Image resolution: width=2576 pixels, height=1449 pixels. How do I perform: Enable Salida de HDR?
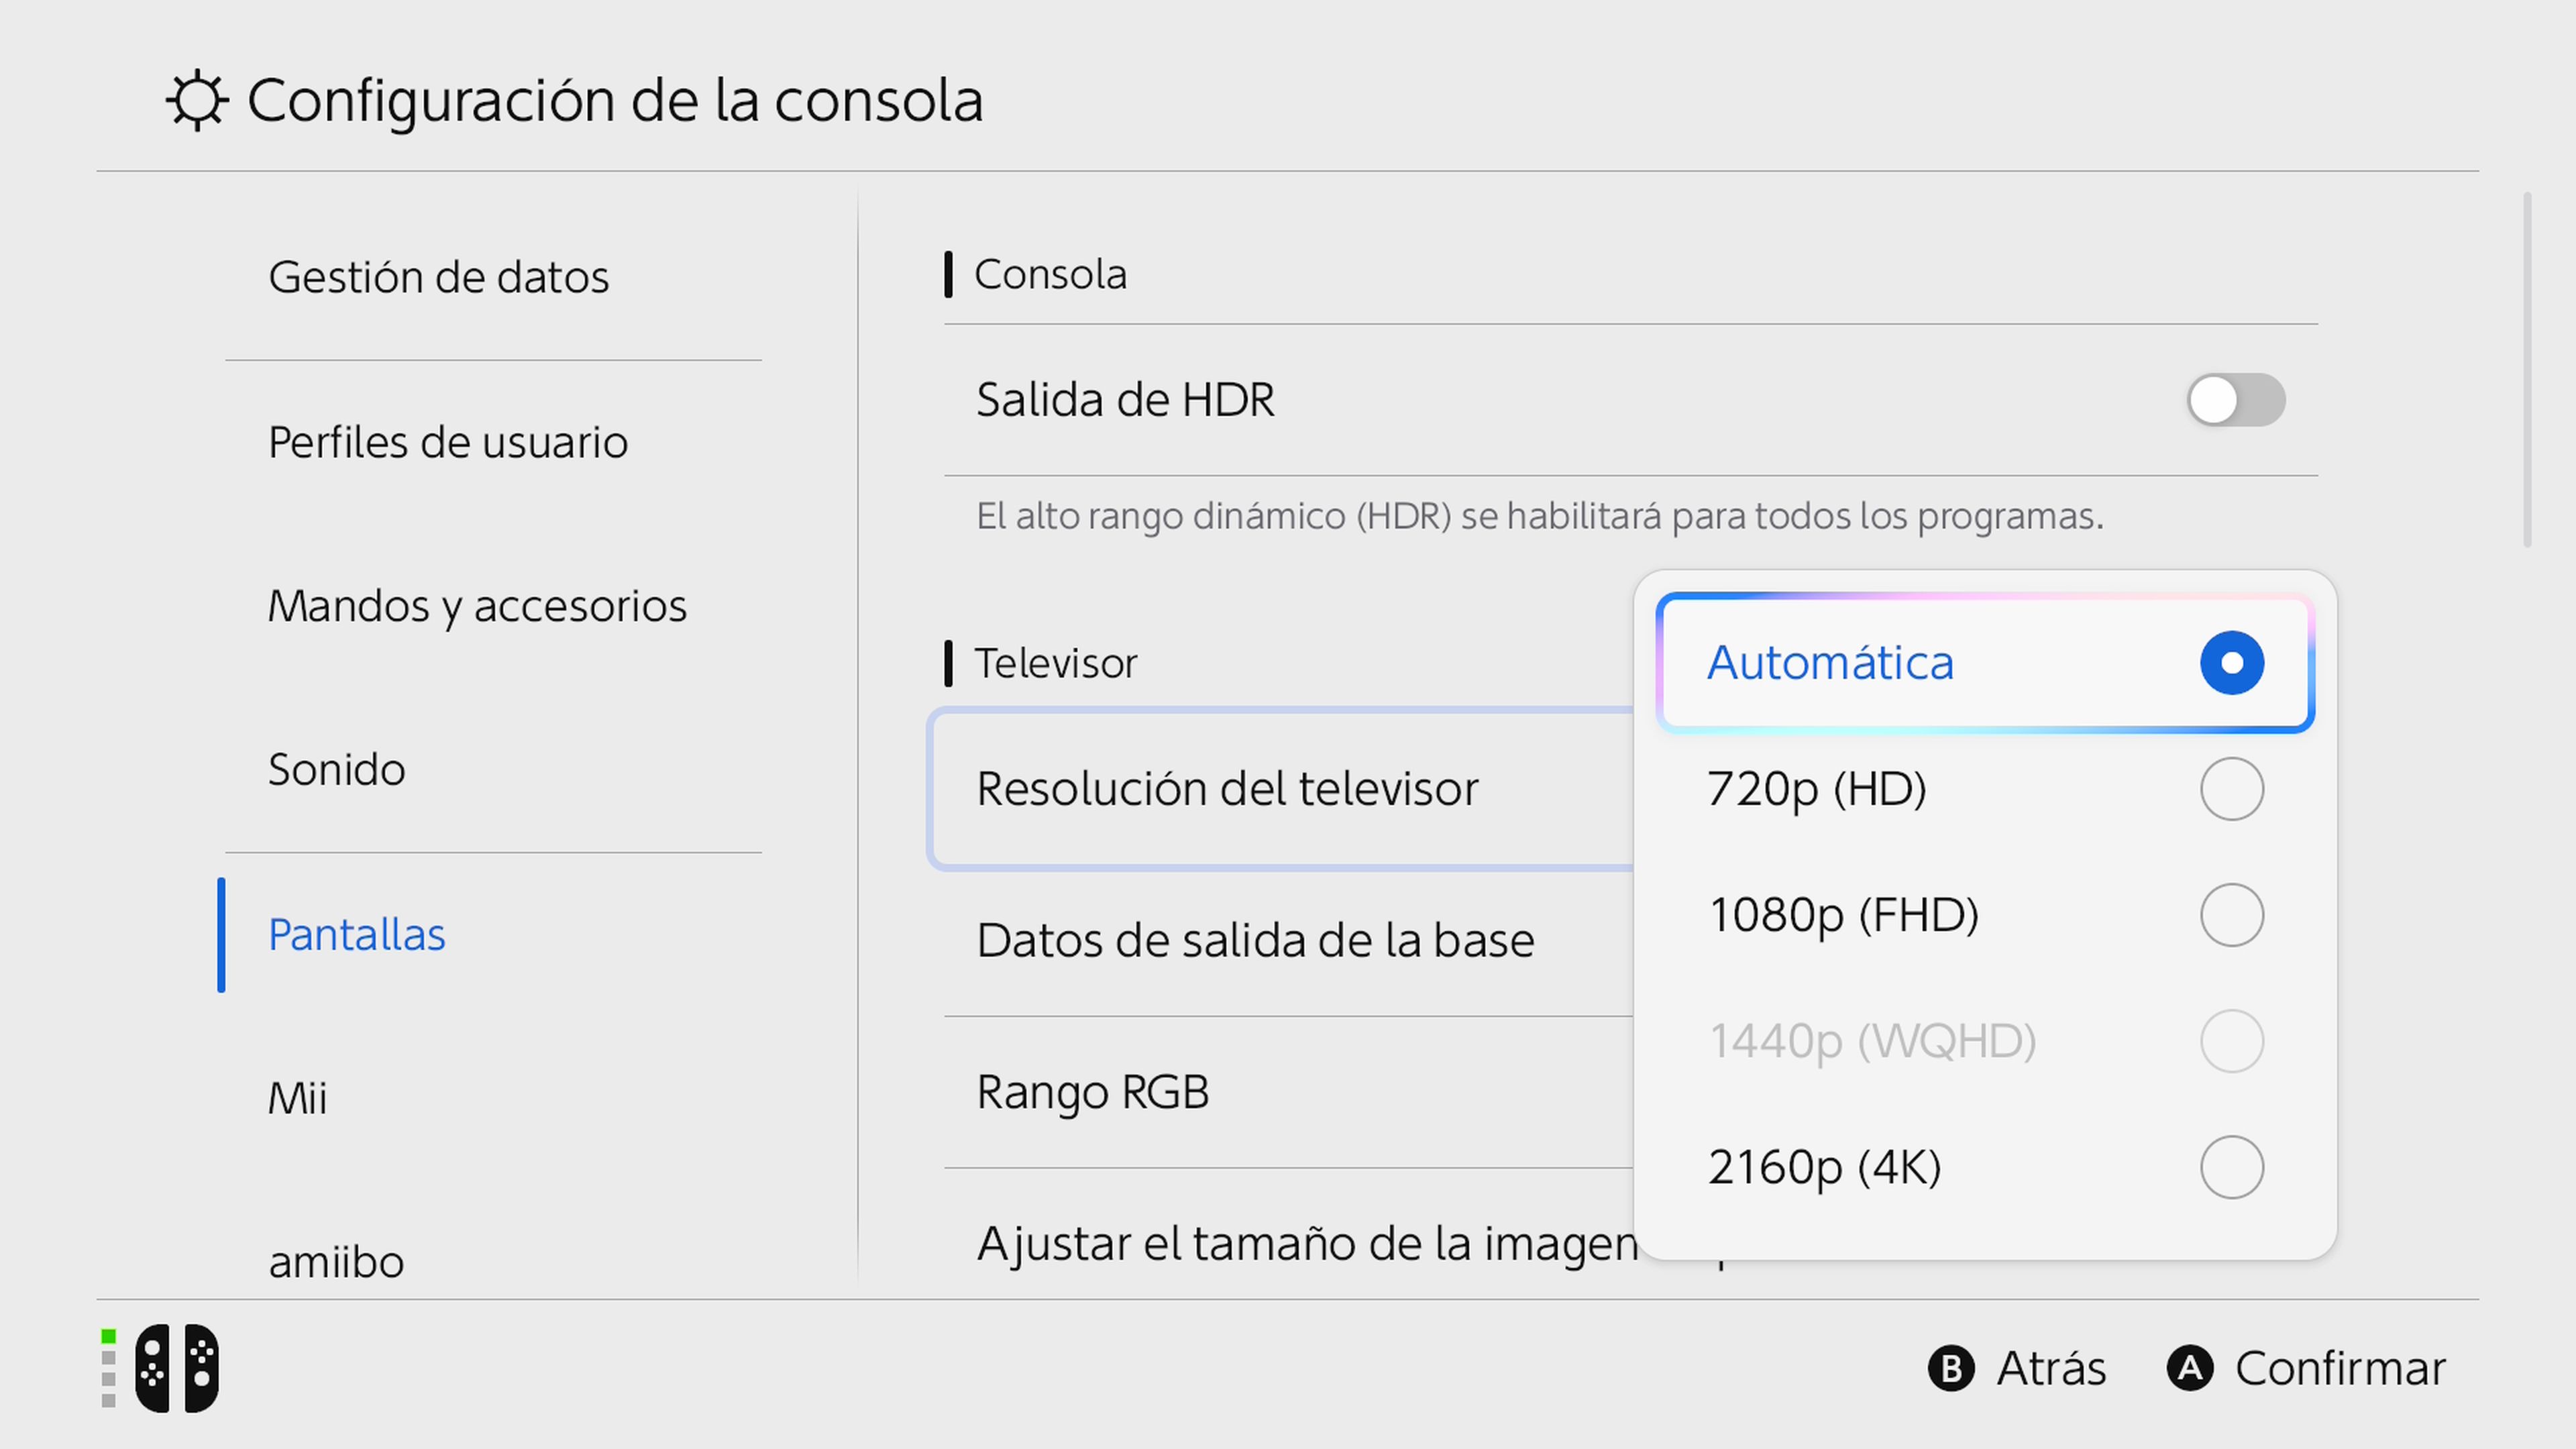pos(2236,399)
